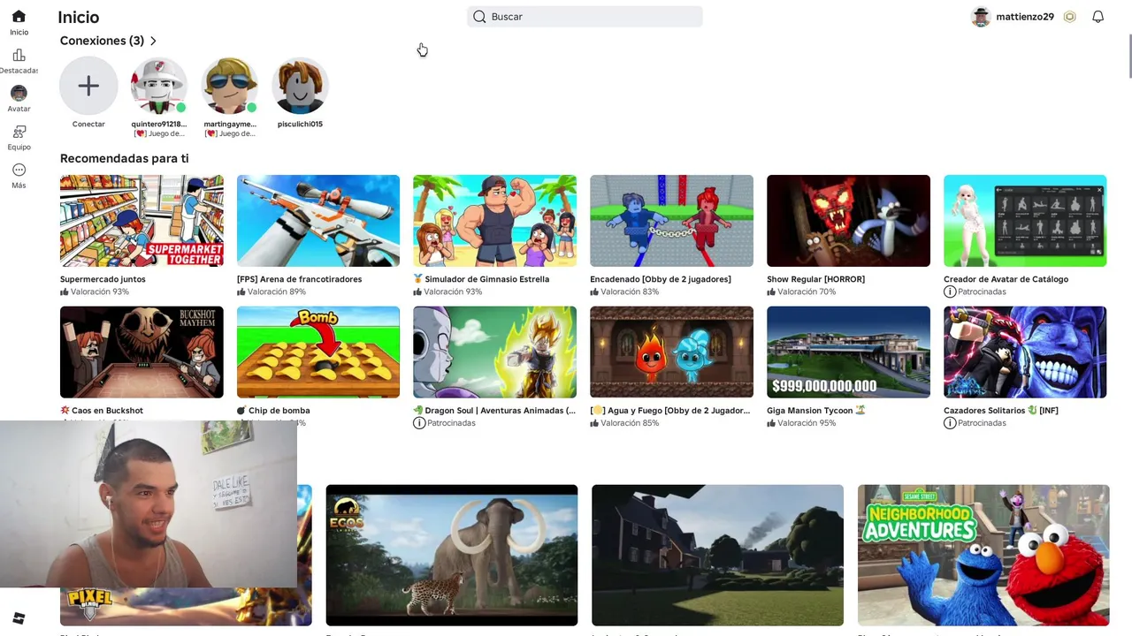
Task: Click the Inicio page heading
Action: coord(79,17)
